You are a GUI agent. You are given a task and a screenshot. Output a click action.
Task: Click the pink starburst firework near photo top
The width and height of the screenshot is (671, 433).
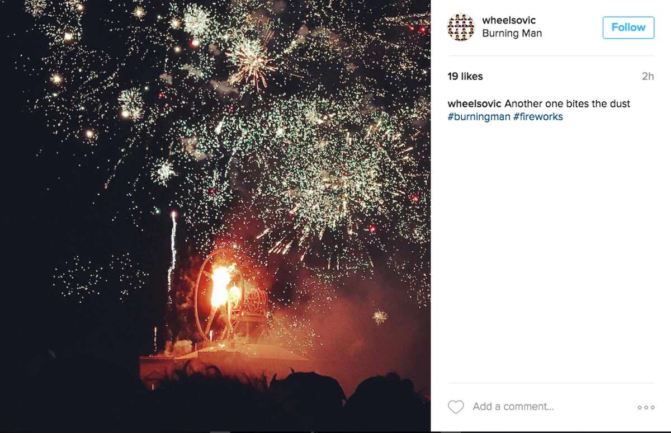(x=251, y=60)
